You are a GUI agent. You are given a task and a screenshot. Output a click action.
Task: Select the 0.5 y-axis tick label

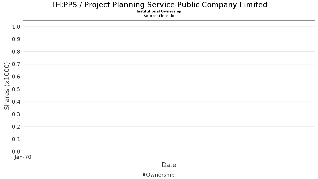click(16, 89)
